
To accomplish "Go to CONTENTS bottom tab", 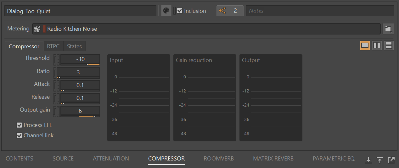I will 20,159.
